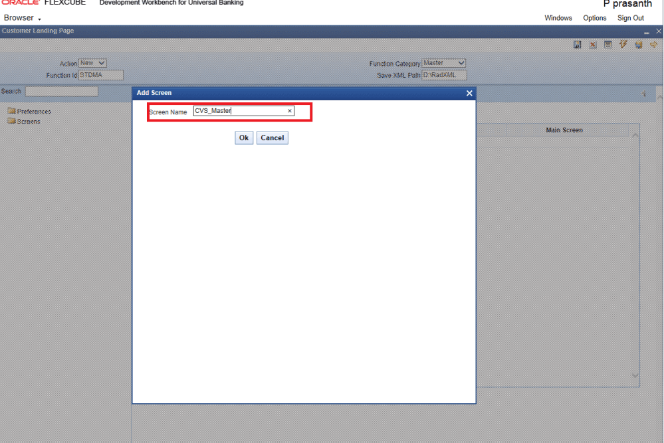Viewport: 664px width, 443px height.
Task: Close the Add Screen dialog
Action: pyautogui.click(x=469, y=93)
